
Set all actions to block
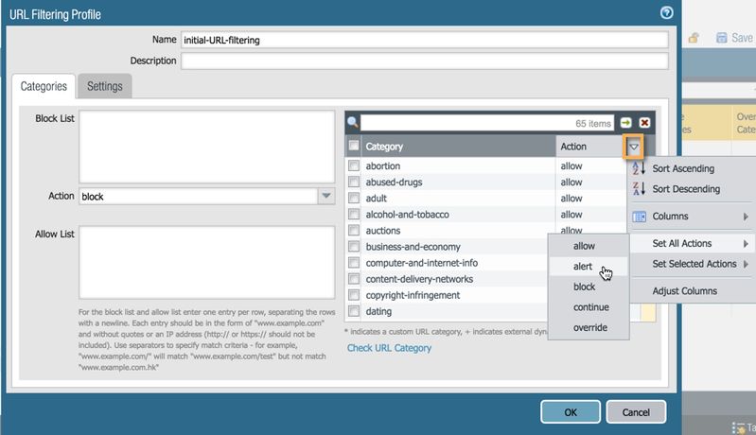(589, 287)
